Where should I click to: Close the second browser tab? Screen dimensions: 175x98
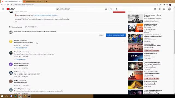pos(43,2)
